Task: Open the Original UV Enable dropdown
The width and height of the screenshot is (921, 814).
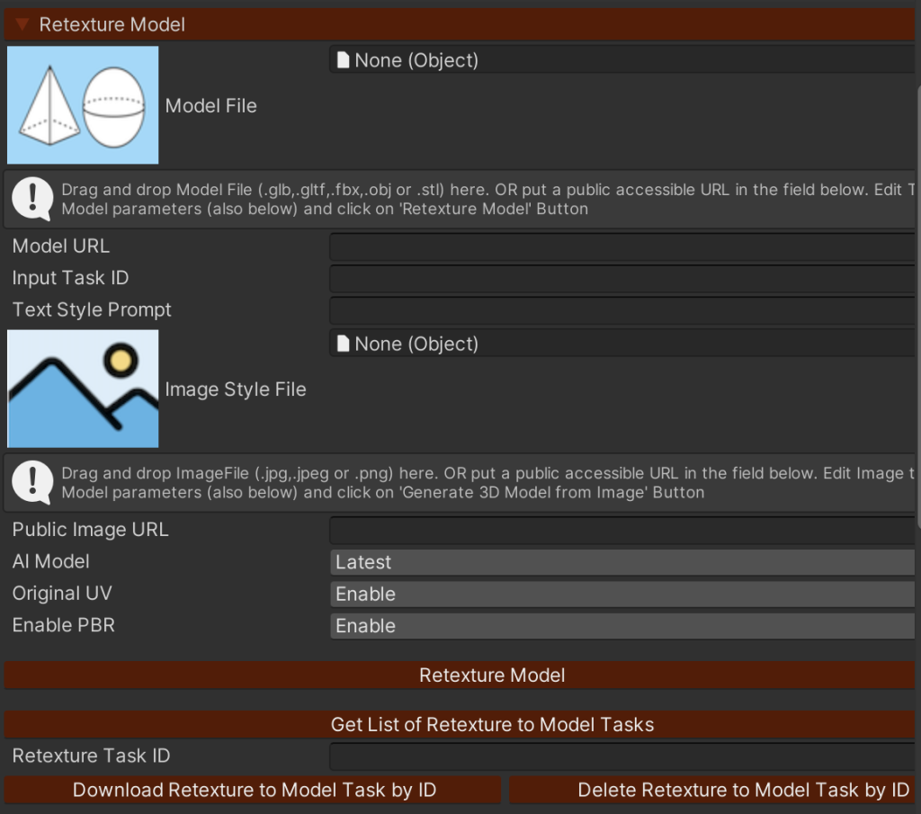Action: click(x=621, y=595)
